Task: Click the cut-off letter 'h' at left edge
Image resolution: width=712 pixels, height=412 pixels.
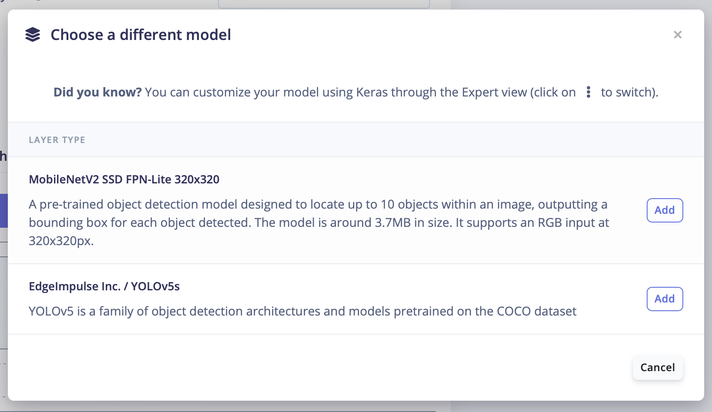Action: [3, 156]
